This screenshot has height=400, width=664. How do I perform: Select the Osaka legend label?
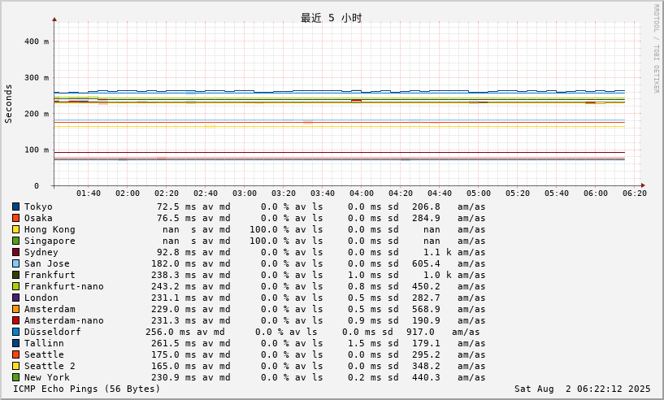38,218
